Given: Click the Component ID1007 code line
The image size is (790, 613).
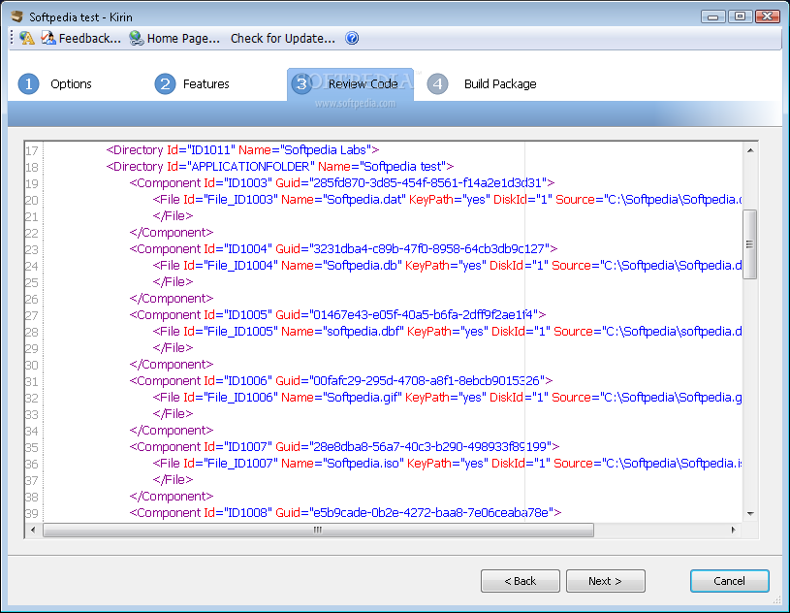Looking at the screenshot, I should click(x=344, y=447).
